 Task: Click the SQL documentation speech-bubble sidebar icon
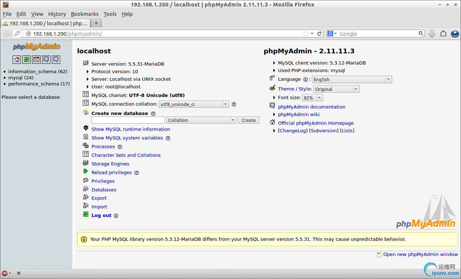tap(56, 59)
